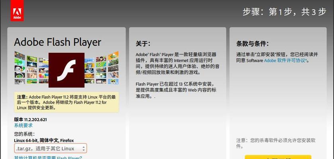Screen dimensions: 334x159
Task: Click the antivirus note 您的杀毒软件必须允许
Action: point(276,143)
